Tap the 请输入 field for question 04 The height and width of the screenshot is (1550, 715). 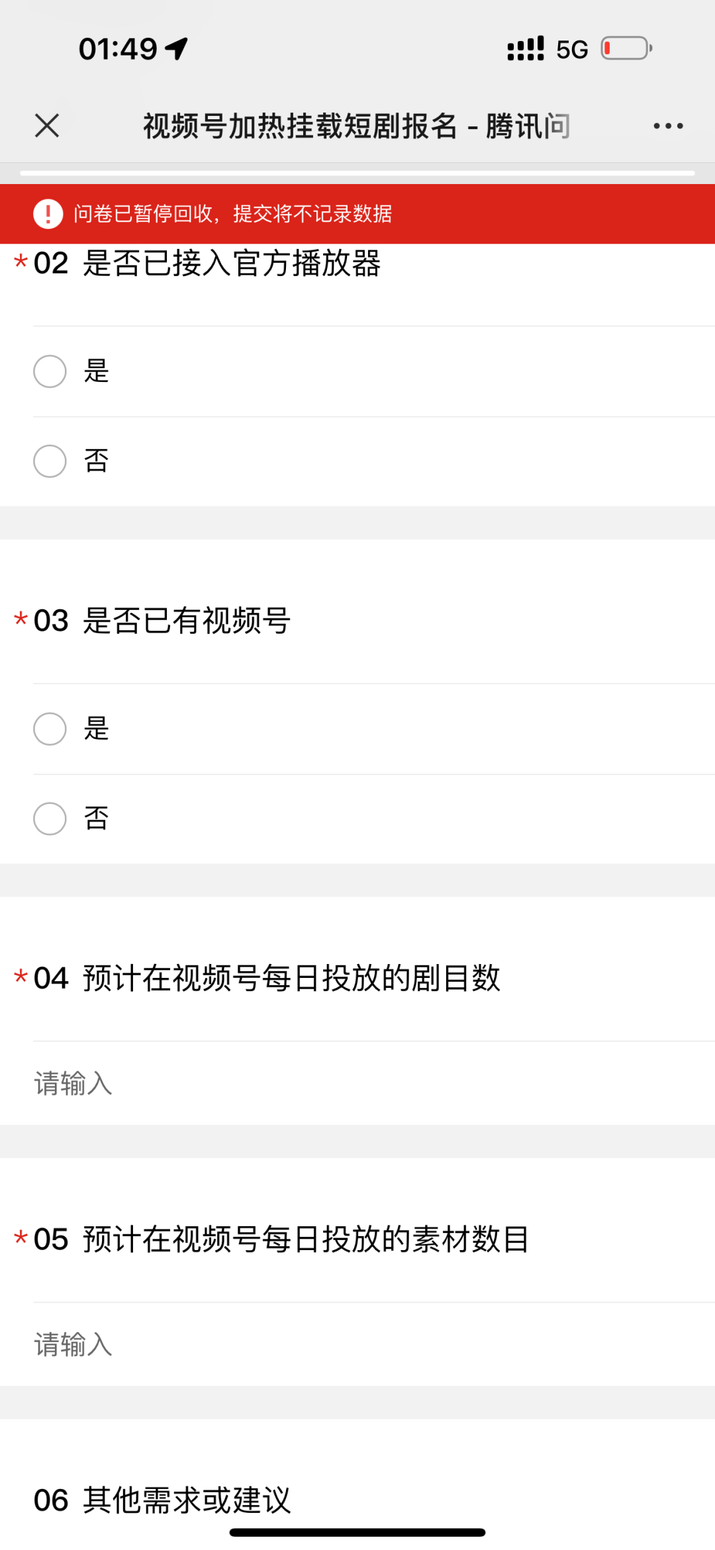(x=199, y=1082)
